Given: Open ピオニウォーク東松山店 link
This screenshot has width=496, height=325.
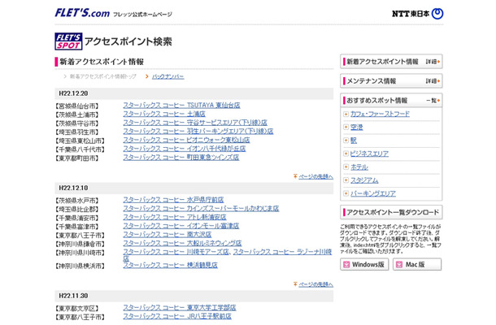Looking at the screenshot, I should click(186, 140).
